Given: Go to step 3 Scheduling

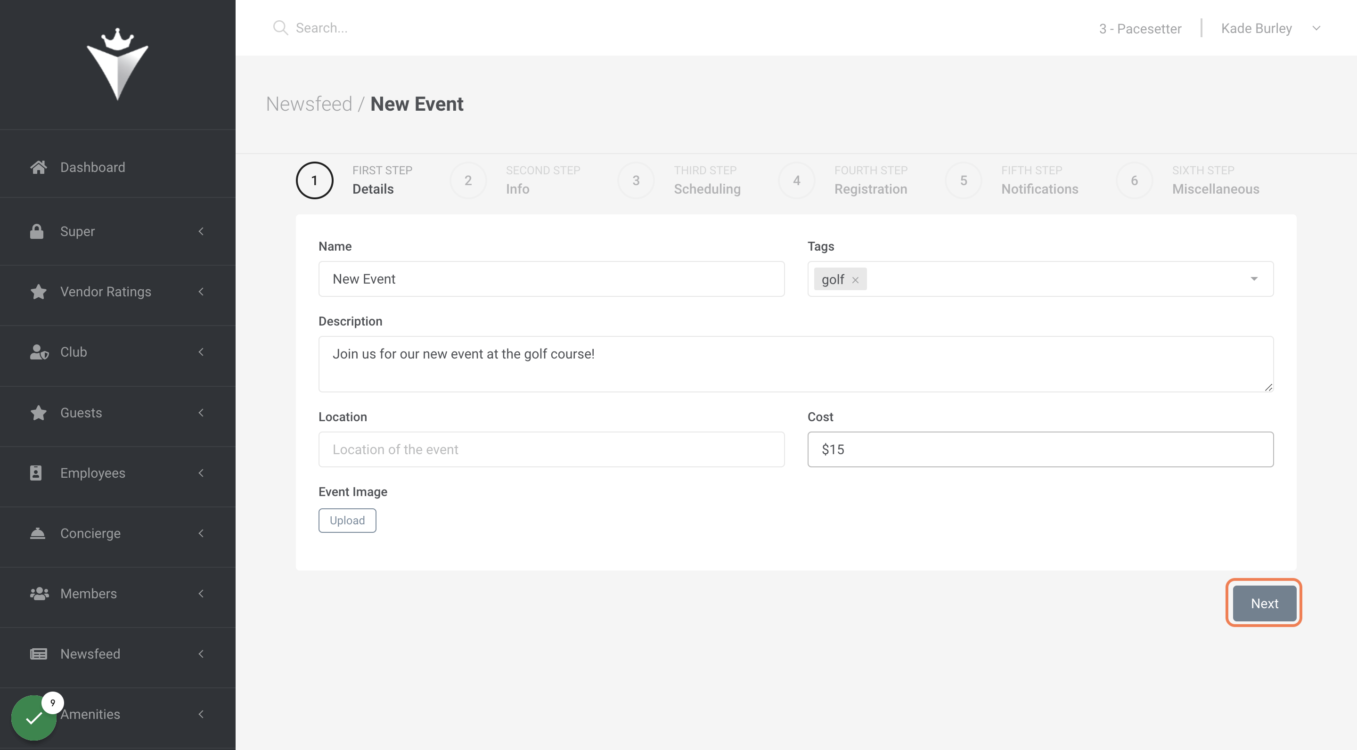Looking at the screenshot, I should point(679,180).
